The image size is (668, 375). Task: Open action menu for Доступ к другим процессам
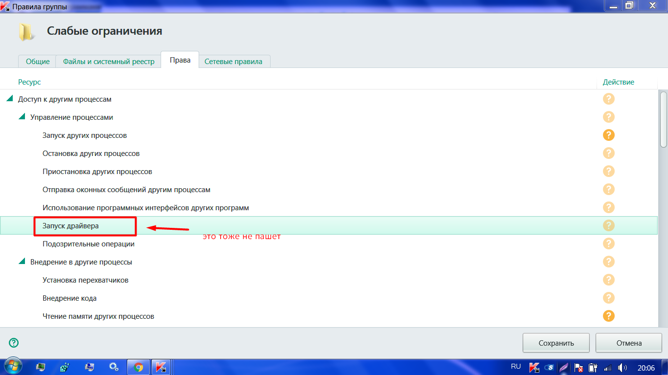pos(608,99)
